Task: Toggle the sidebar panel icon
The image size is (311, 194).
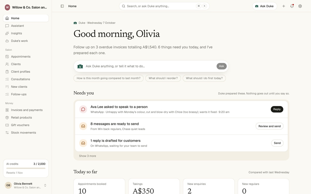Action: pos(62,6)
